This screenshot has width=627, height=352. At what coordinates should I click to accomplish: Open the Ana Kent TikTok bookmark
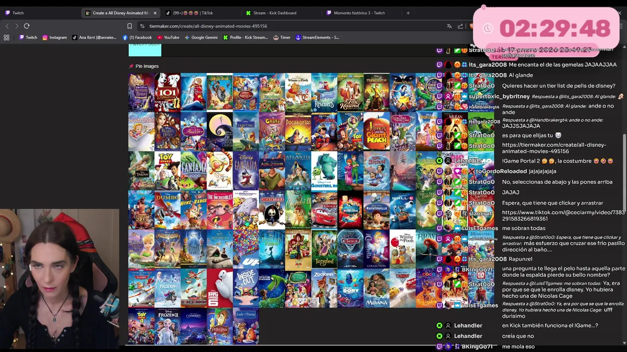[x=94, y=37]
